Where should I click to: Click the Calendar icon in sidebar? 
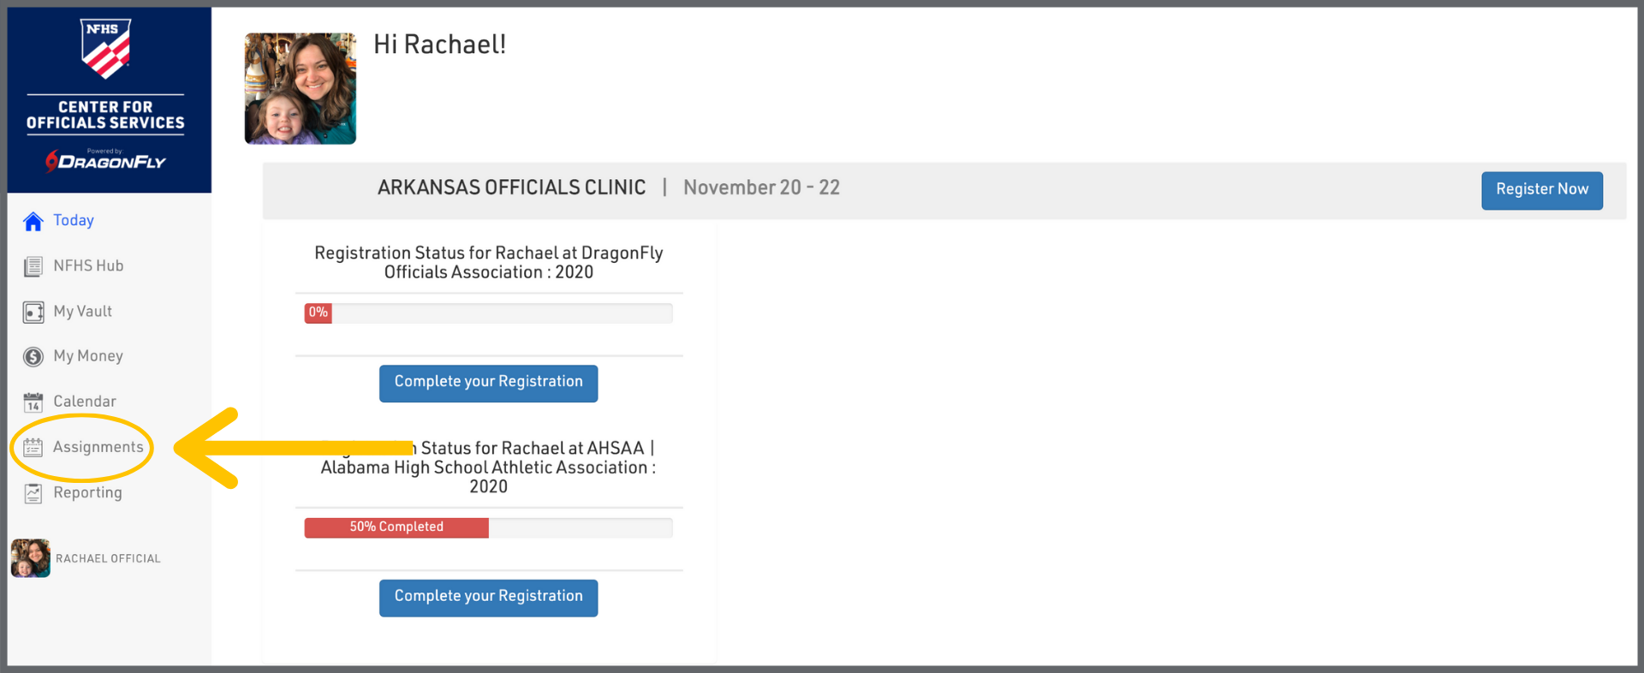[x=33, y=402]
